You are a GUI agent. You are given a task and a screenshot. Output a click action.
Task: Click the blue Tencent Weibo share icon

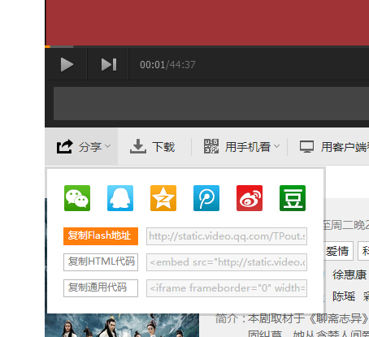(x=206, y=198)
